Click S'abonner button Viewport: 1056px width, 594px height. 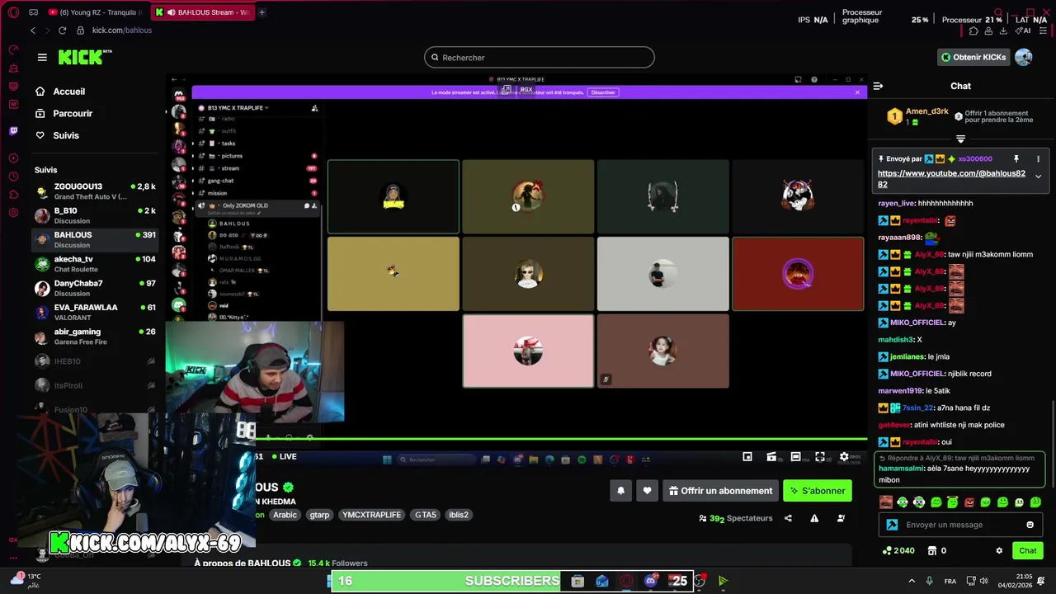pos(817,491)
